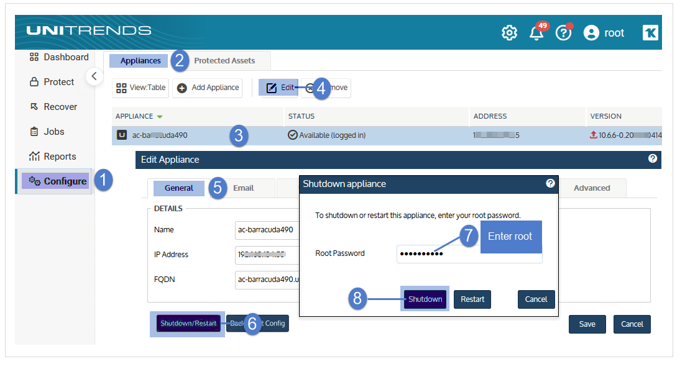The height and width of the screenshot is (369, 690).
Task: Click the Name input field
Action: click(x=267, y=230)
